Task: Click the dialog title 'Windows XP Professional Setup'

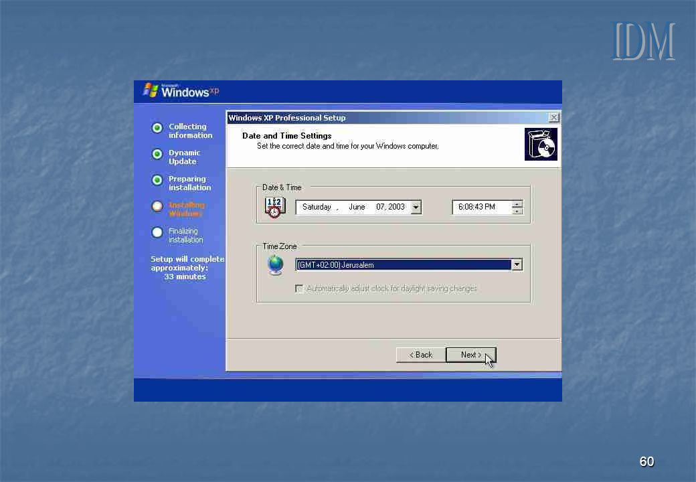Action: [286, 118]
